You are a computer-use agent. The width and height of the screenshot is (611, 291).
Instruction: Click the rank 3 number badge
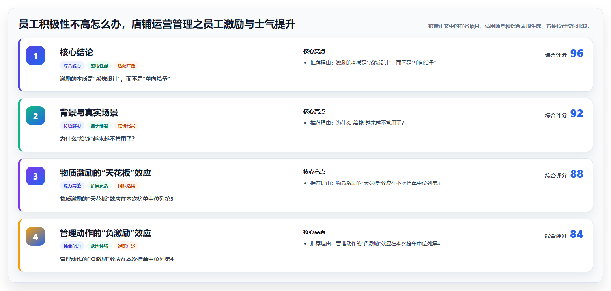(36, 176)
